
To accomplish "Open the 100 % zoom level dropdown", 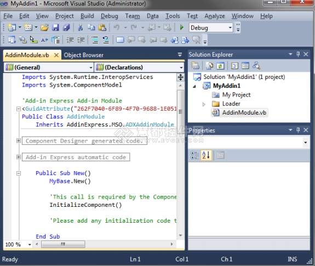I will click(30, 245).
